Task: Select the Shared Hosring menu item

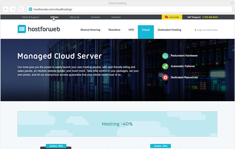Action: (90, 30)
